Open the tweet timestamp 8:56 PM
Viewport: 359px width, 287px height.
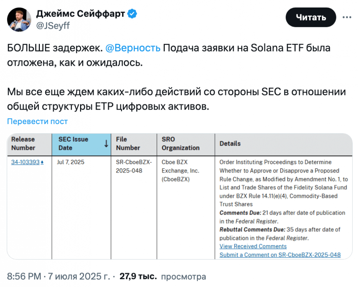(24, 276)
